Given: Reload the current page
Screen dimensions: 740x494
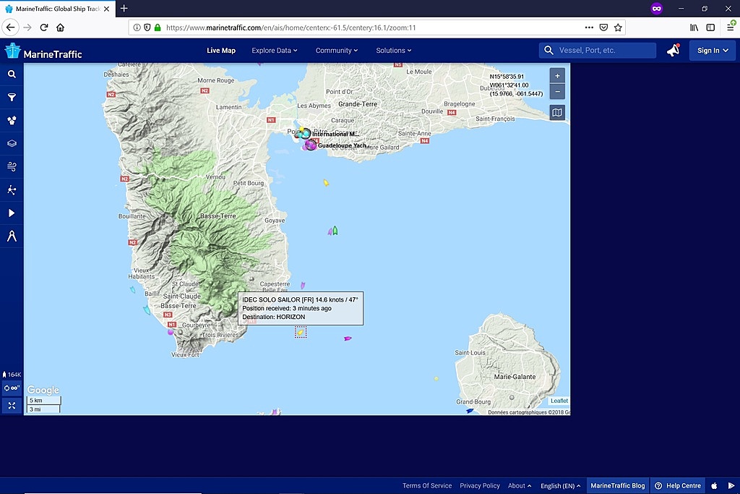Looking at the screenshot, I should tap(44, 27).
